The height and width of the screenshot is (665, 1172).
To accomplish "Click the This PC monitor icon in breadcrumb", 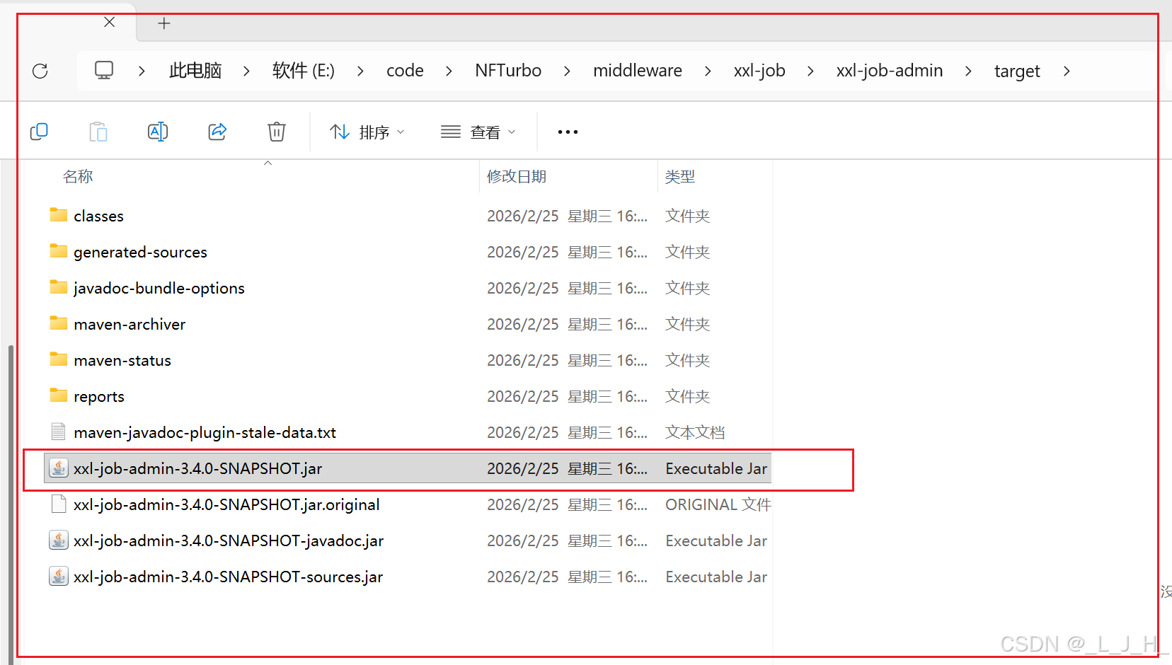I will click(104, 70).
